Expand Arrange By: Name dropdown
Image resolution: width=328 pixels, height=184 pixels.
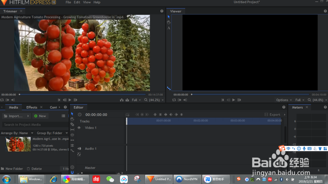(x=17, y=133)
